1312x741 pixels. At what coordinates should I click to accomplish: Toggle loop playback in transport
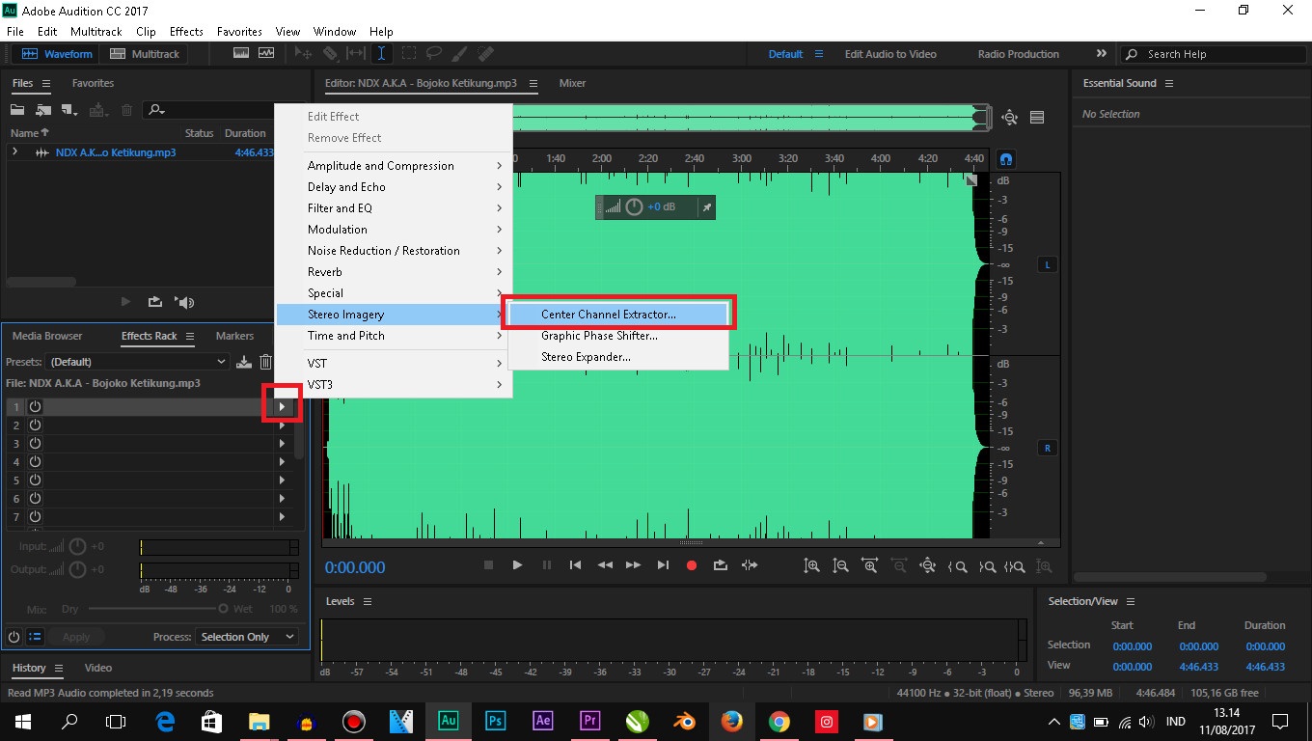[x=720, y=565]
